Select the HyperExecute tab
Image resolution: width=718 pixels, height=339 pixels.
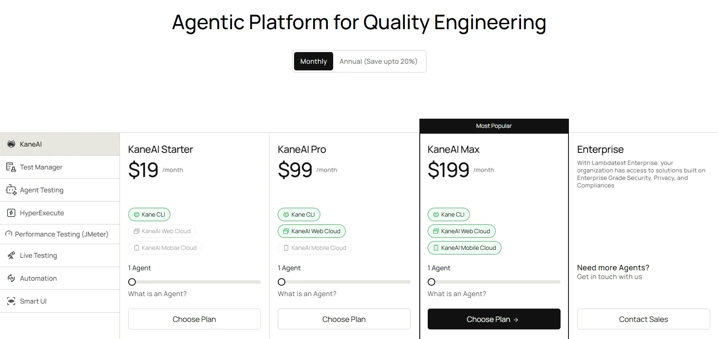click(x=60, y=213)
